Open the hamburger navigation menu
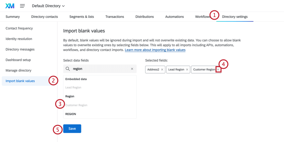 click(x=22, y=6)
